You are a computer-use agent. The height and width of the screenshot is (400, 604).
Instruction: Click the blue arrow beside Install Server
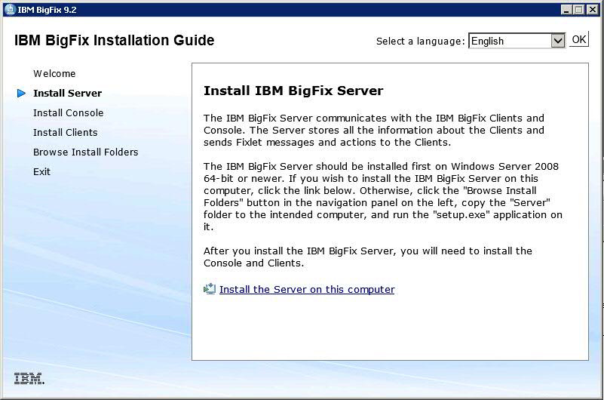click(x=22, y=94)
